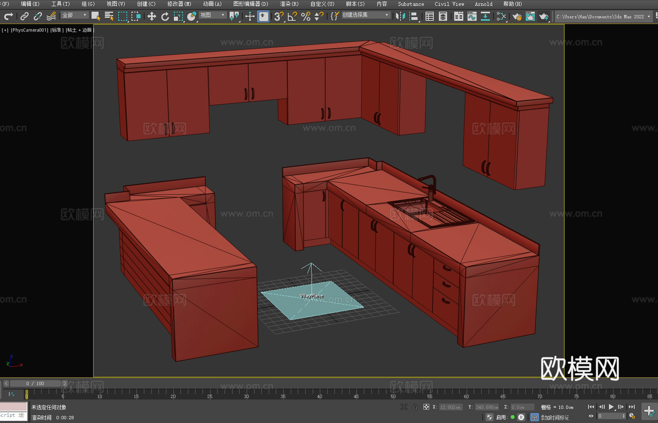The width and height of the screenshot is (658, 423).
Task: Toggle Absolute/Offset transform mode icon
Action: (x=426, y=407)
